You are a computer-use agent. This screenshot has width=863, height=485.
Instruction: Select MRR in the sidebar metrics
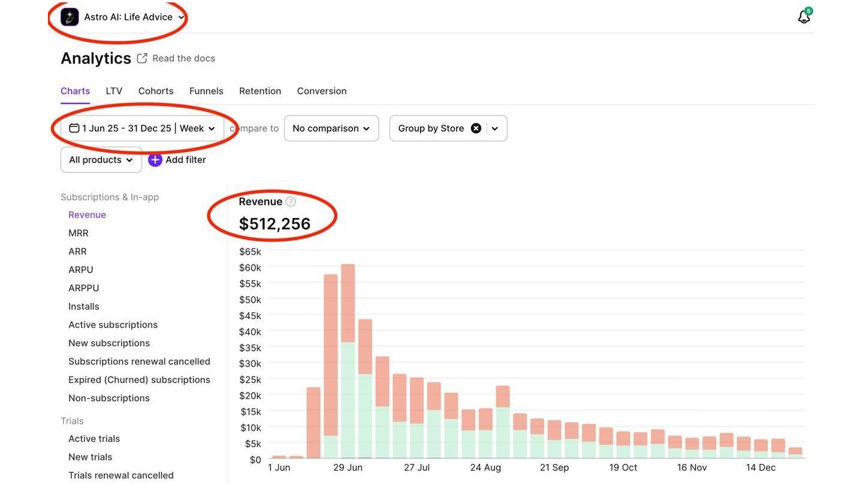(79, 233)
